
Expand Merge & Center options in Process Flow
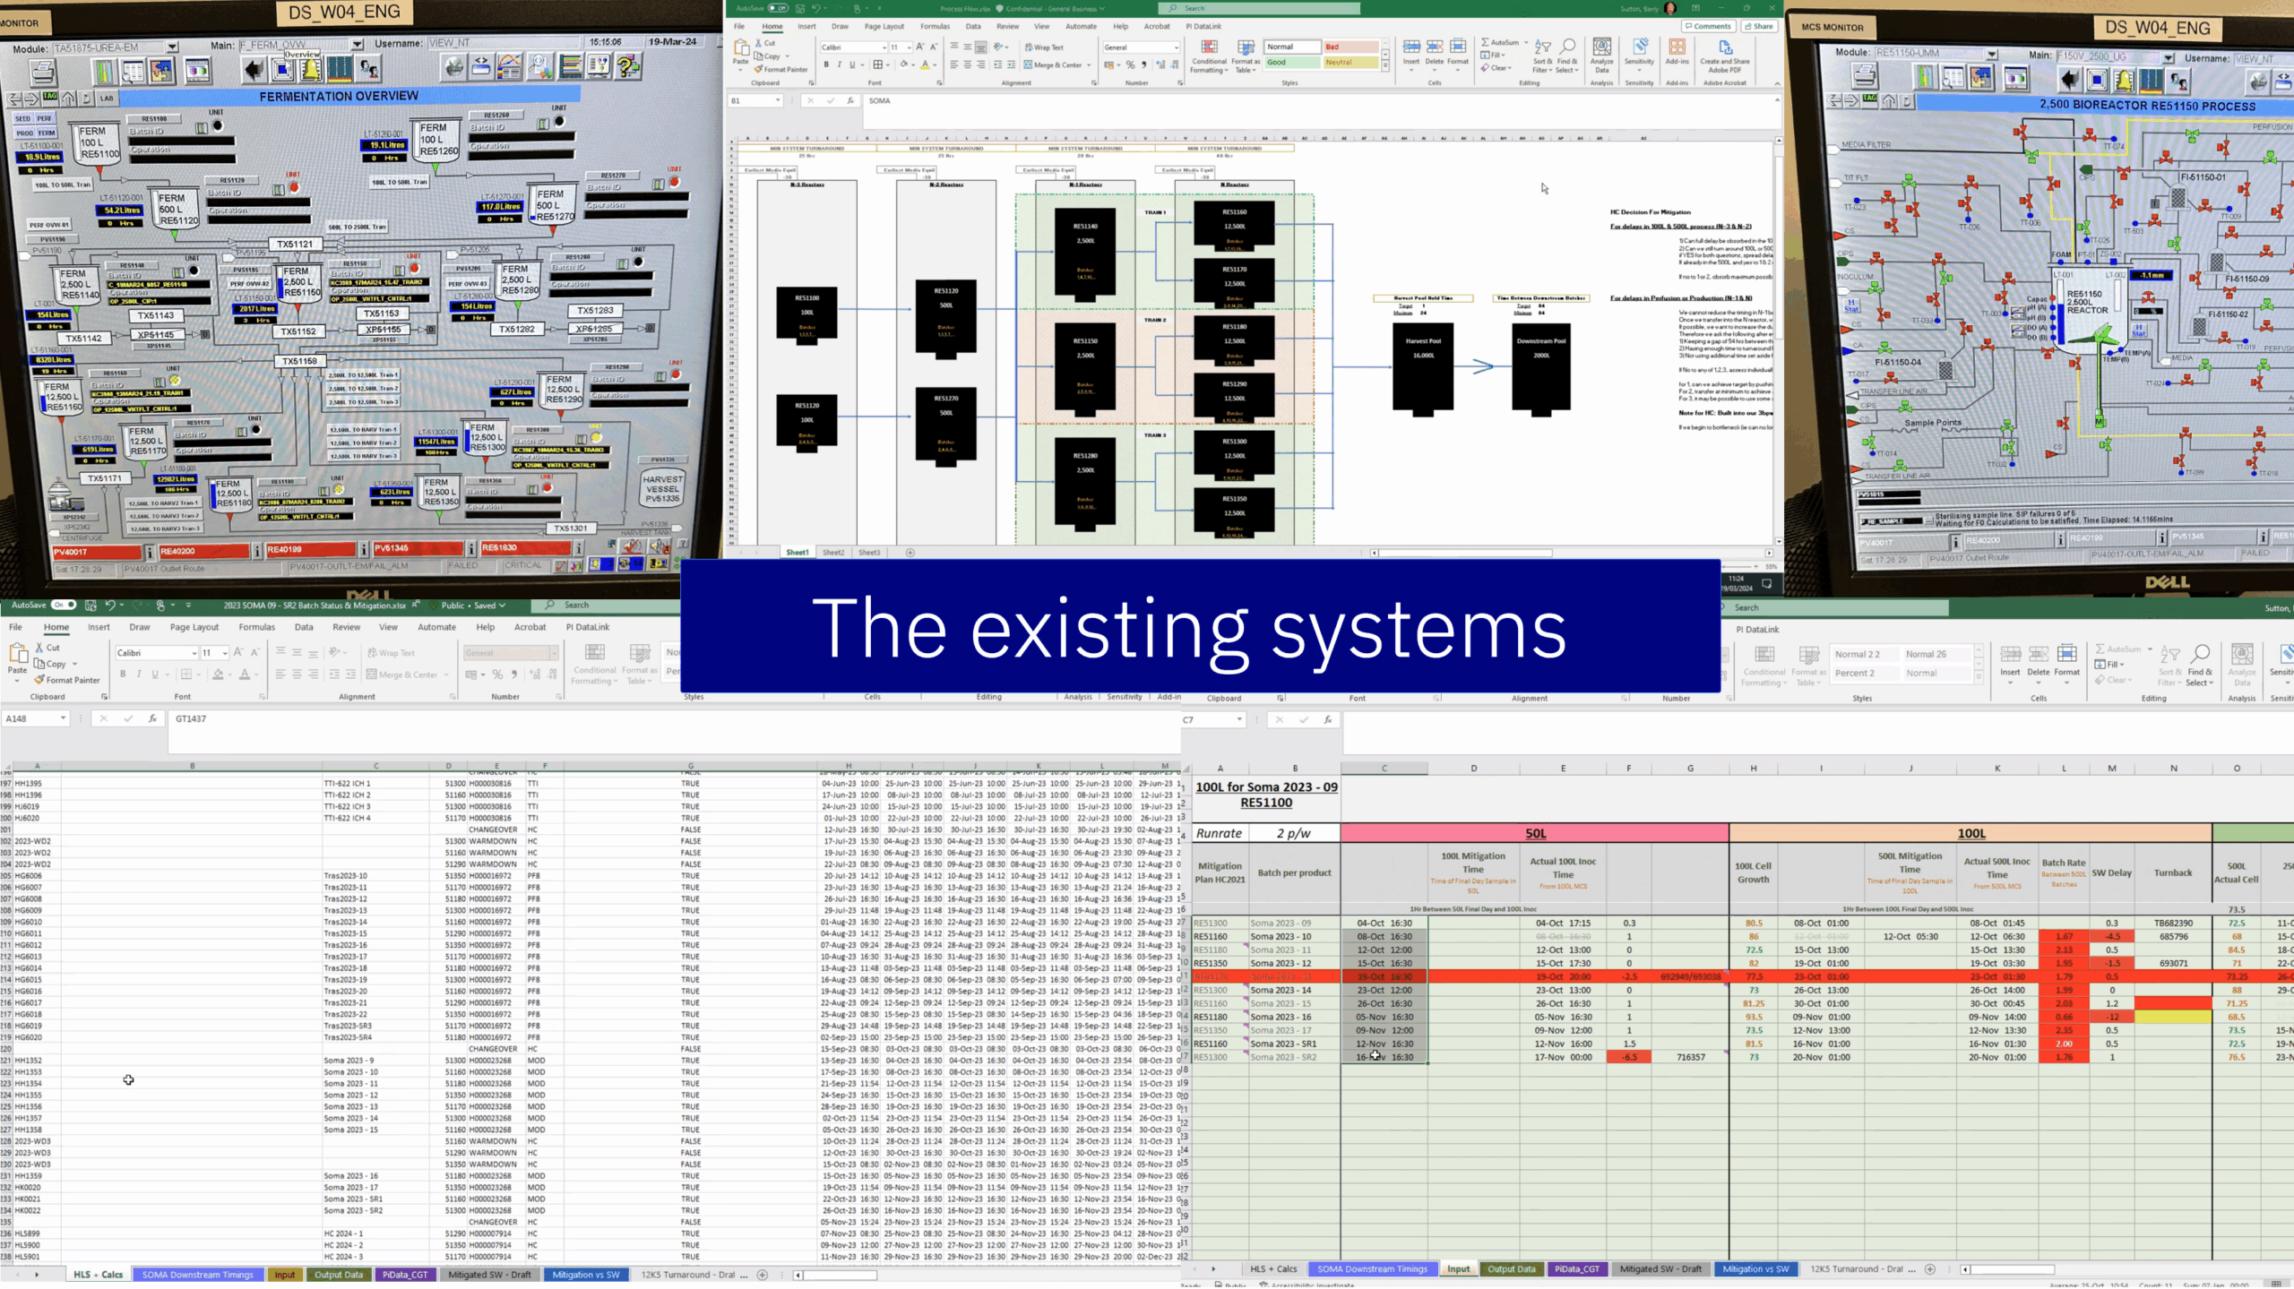click(x=1089, y=65)
